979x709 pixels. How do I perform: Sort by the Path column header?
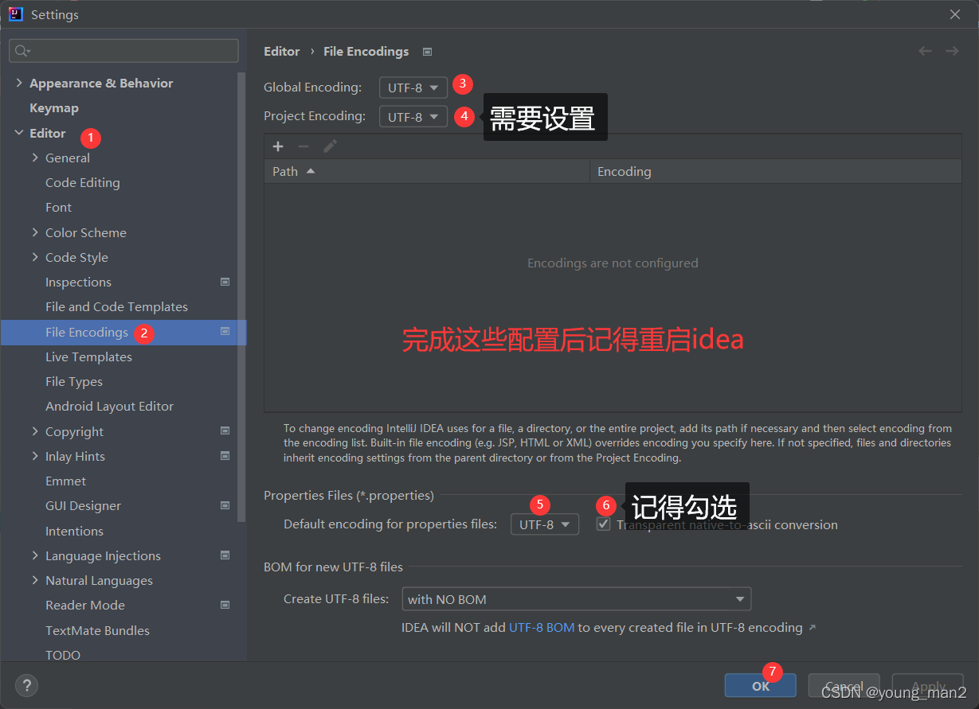pos(427,171)
